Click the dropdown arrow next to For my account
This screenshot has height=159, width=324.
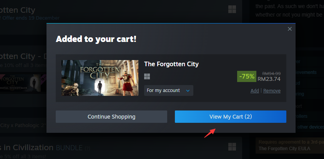tap(188, 90)
